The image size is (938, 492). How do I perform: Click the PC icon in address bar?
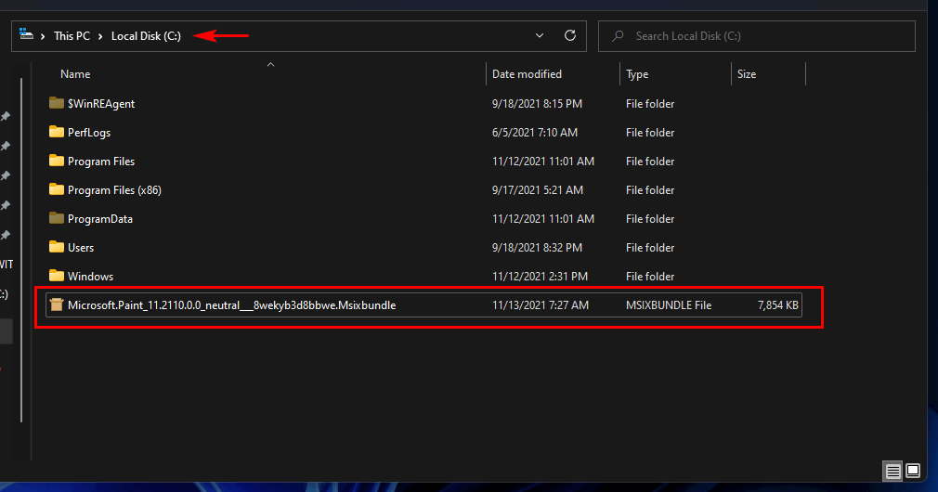coord(26,34)
